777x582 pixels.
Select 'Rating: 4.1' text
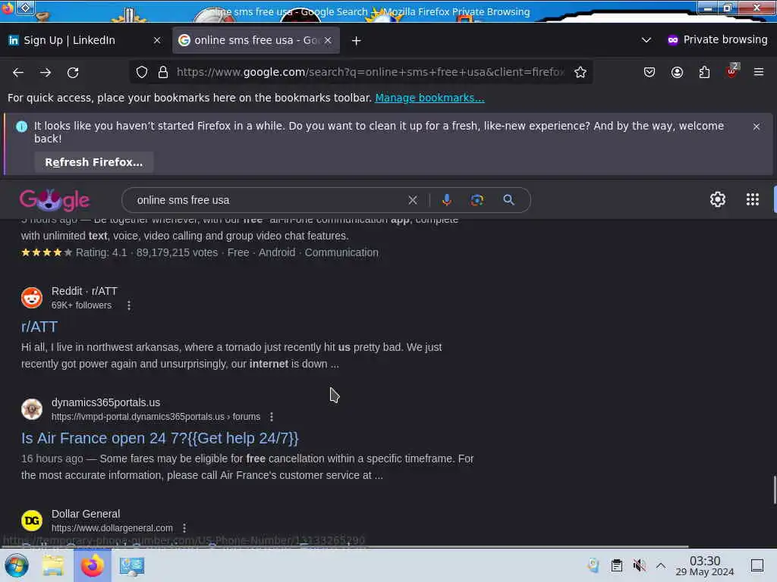pyautogui.click(x=101, y=252)
